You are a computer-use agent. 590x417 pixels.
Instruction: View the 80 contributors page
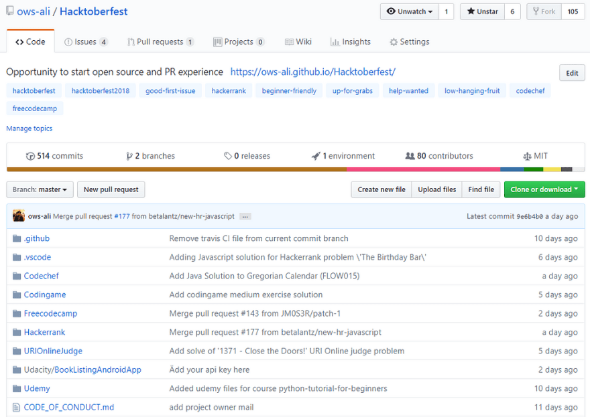tap(439, 156)
